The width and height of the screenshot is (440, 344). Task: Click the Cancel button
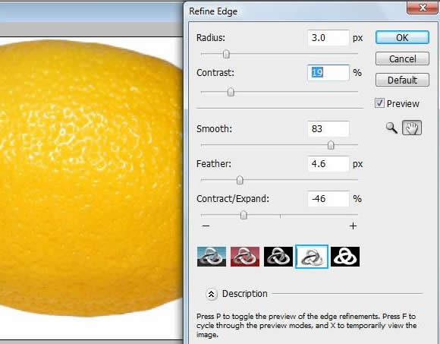(x=402, y=58)
